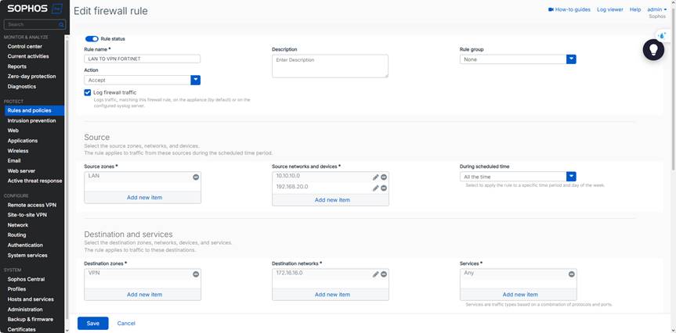The height and width of the screenshot is (333, 676).
Task: Remove VPN from destination zones
Action: tap(196, 274)
